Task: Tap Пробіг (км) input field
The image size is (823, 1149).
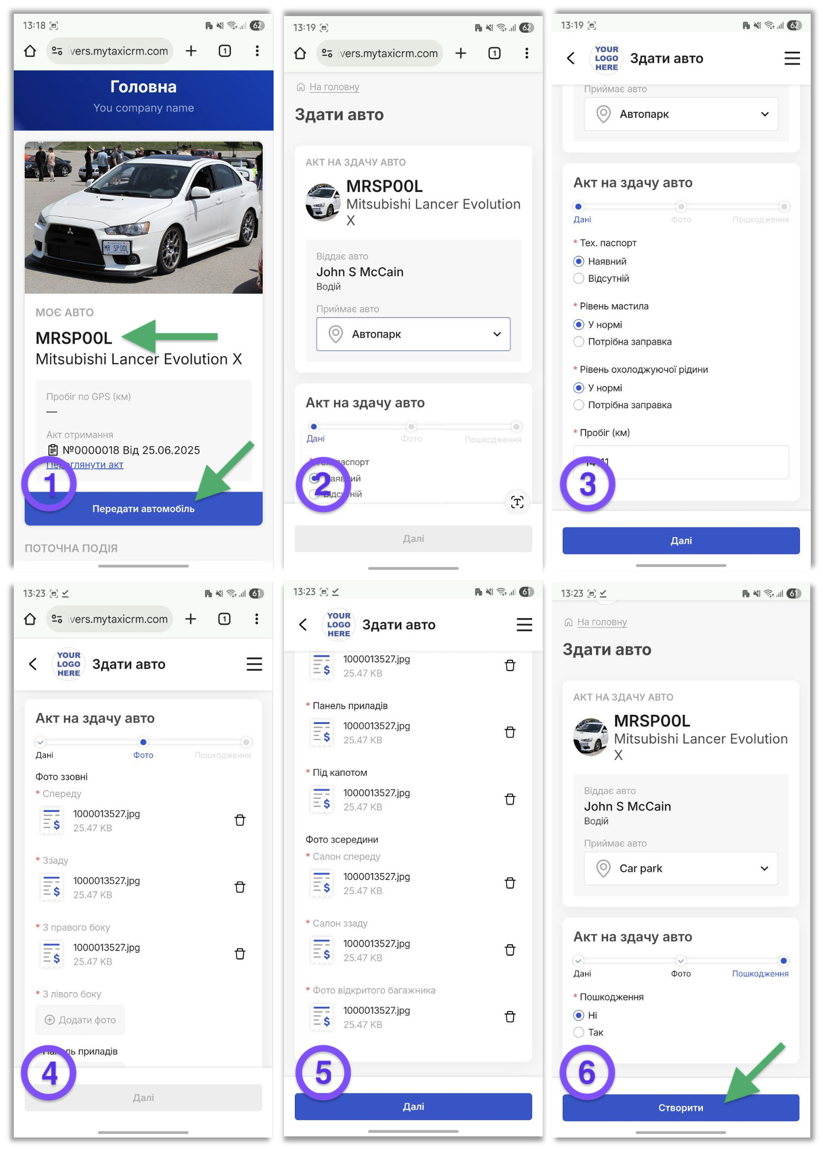Action: tap(681, 462)
